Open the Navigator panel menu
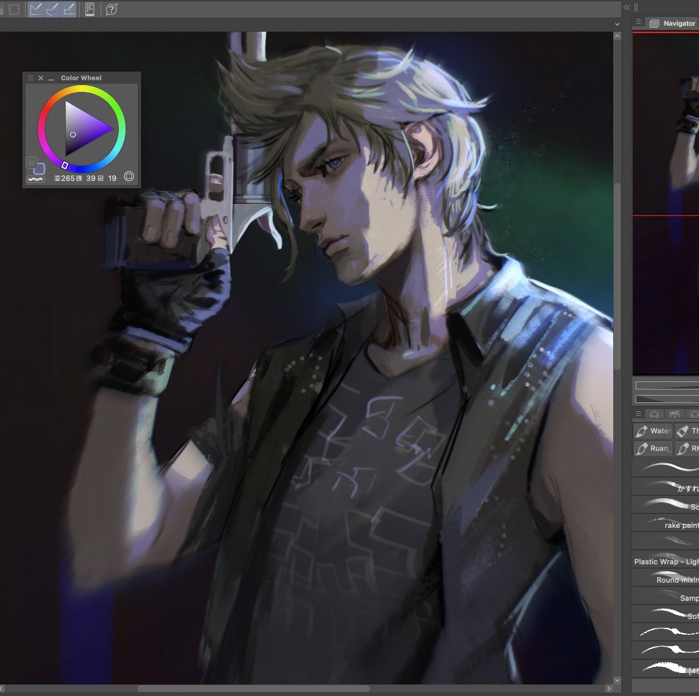The height and width of the screenshot is (696, 699). (x=638, y=22)
